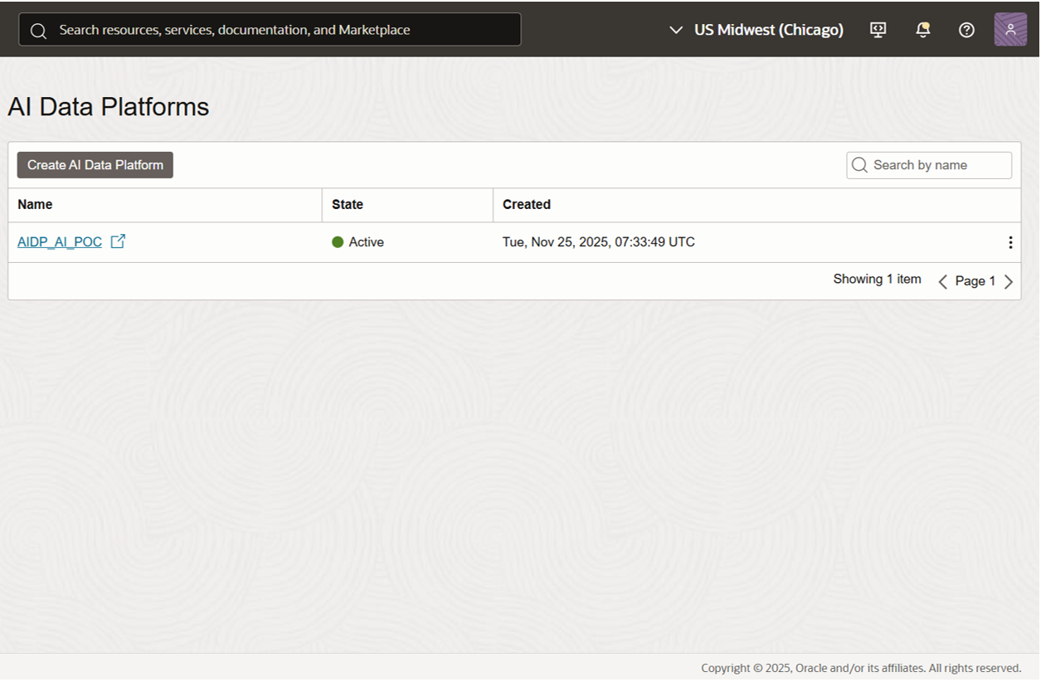Click the Page 1 pagination label
1041x682 pixels.
point(975,281)
